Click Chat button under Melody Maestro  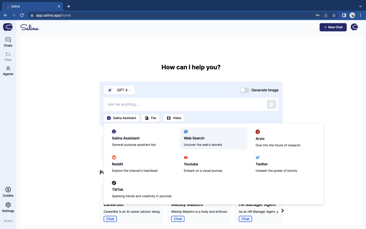pyautogui.click(x=178, y=219)
